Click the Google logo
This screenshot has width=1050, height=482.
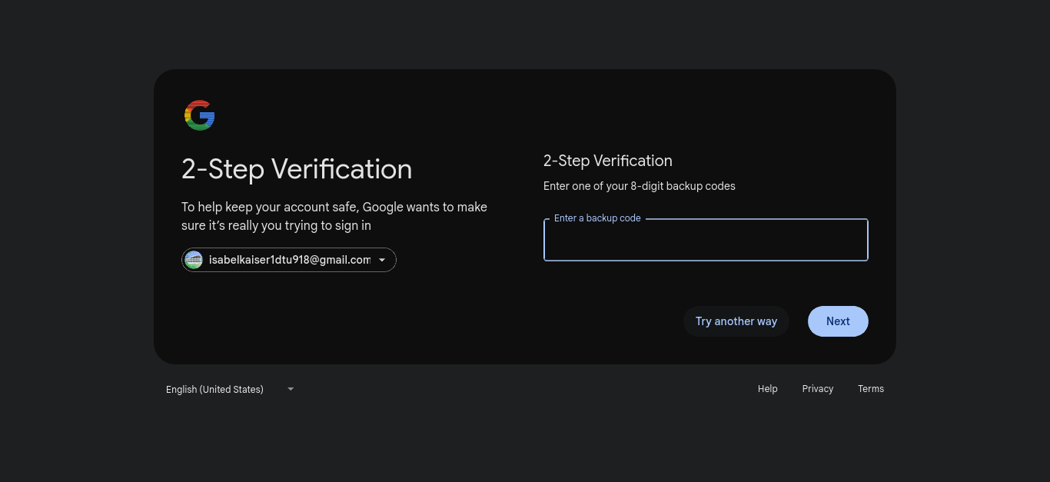[199, 115]
